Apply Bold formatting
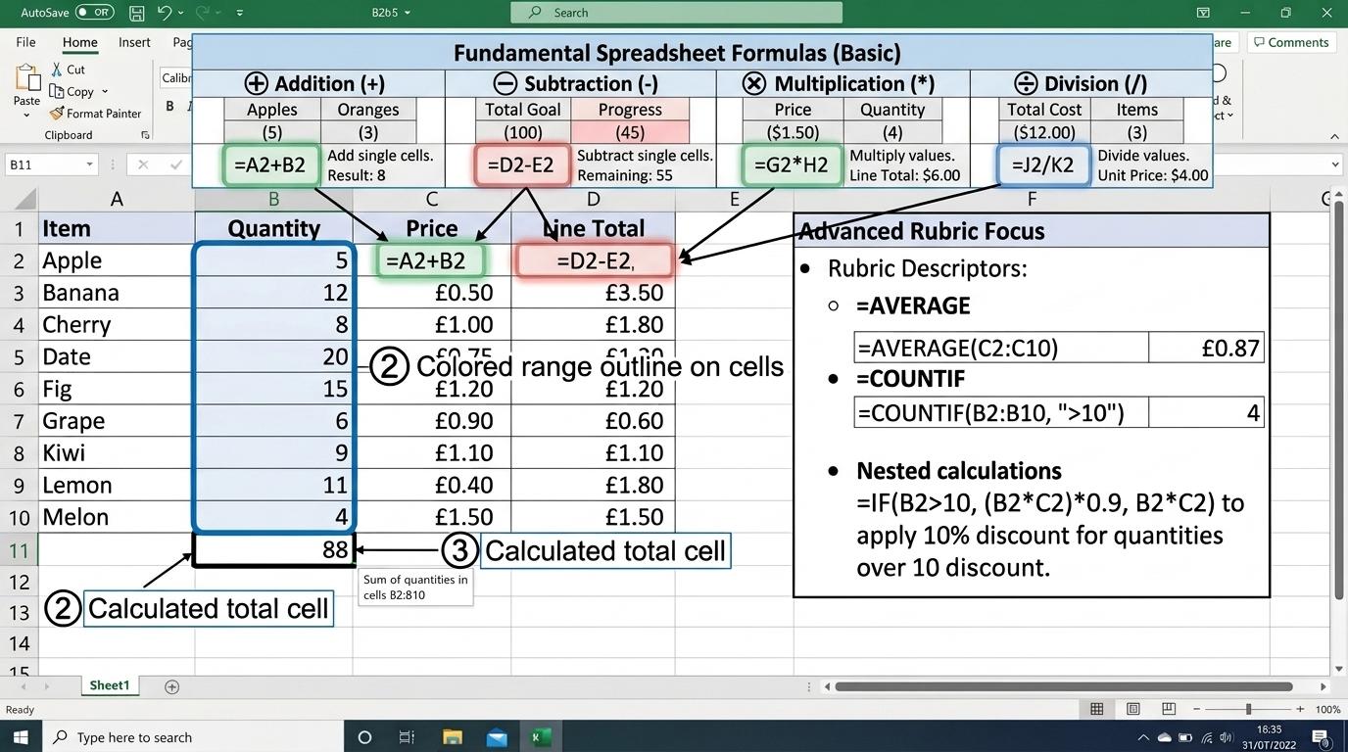This screenshot has width=1348, height=752. [x=169, y=106]
